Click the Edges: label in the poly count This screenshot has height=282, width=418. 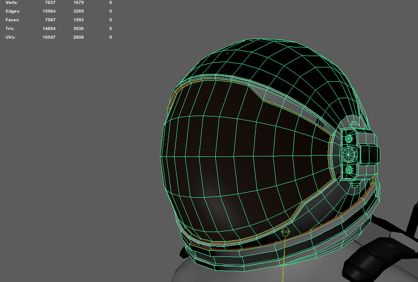(x=13, y=11)
